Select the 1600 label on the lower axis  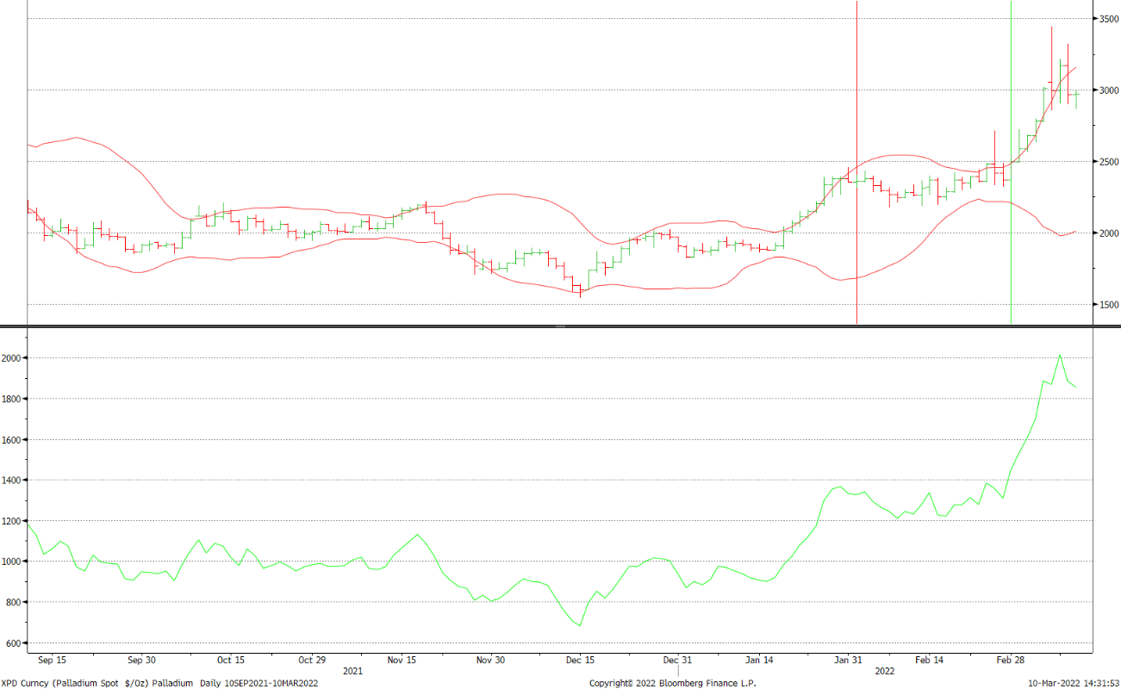click(x=12, y=439)
